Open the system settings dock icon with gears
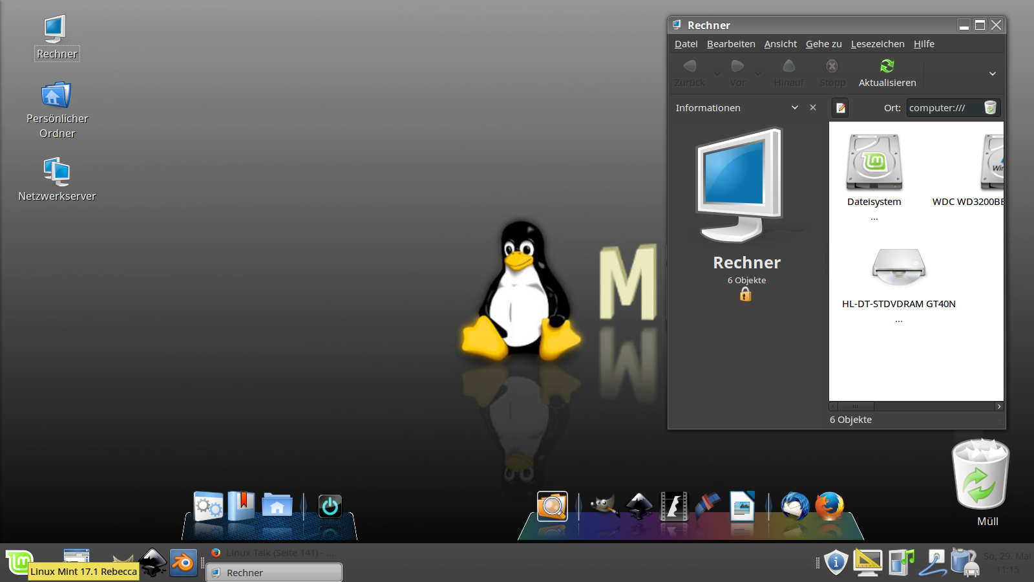Screen dimensions: 1034x582 coord(208,506)
